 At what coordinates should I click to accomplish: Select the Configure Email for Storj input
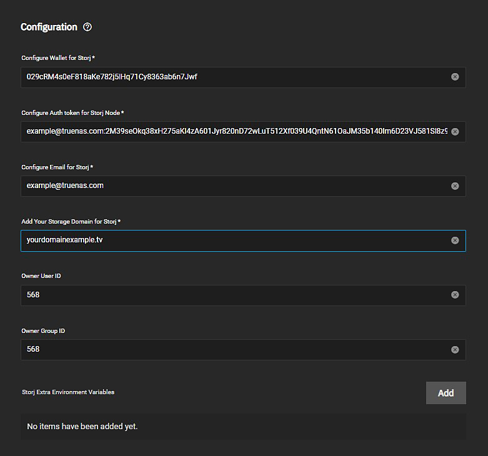(231, 186)
